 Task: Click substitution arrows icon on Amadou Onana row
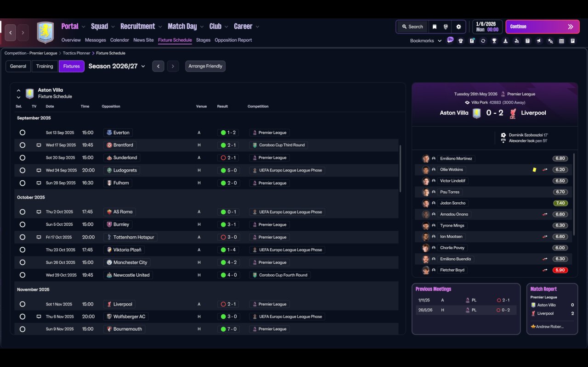(x=545, y=214)
